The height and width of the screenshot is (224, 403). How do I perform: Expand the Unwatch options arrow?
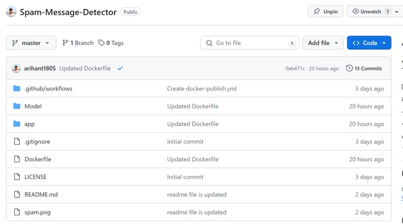(397, 12)
